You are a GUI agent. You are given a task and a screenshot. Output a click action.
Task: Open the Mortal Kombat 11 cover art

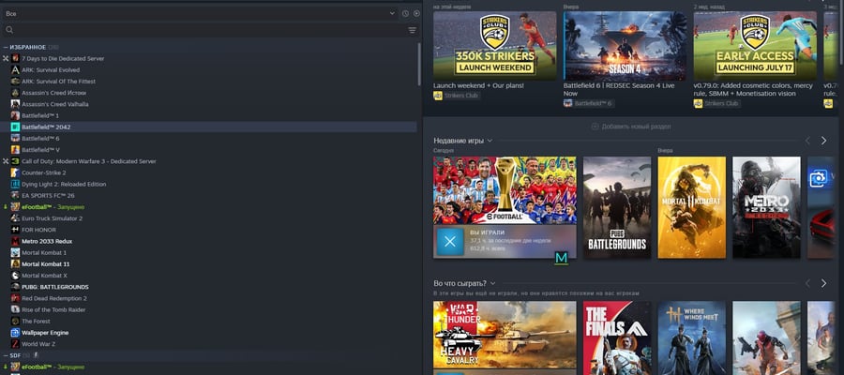pos(692,208)
